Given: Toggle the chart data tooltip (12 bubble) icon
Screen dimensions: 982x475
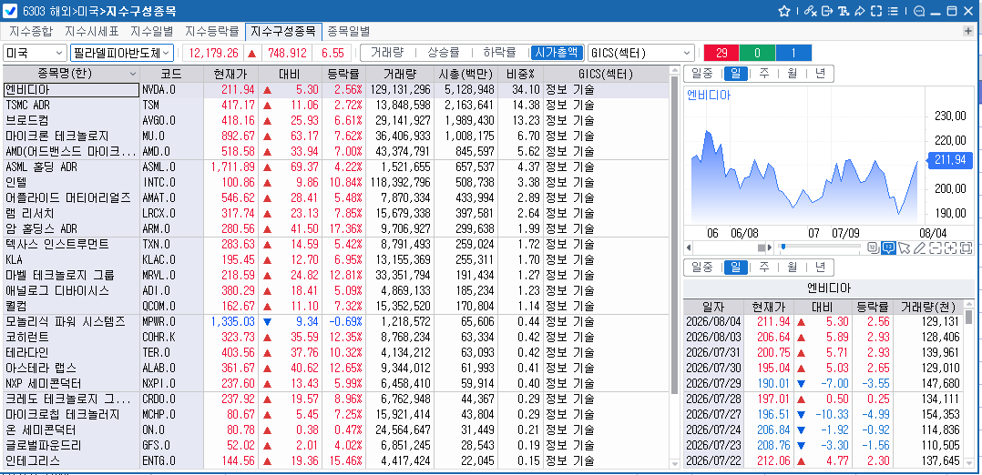Looking at the screenshot, I should click(888, 248).
